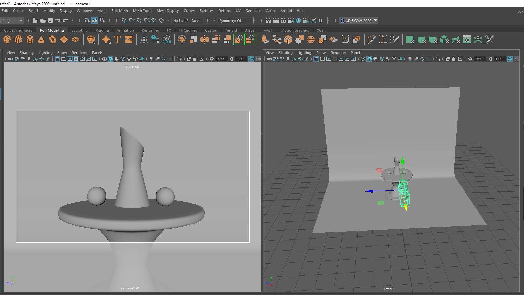Viewport: 524px width, 295px height.
Task: Open the Mesh Tools menu
Action: click(x=142, y=11)
